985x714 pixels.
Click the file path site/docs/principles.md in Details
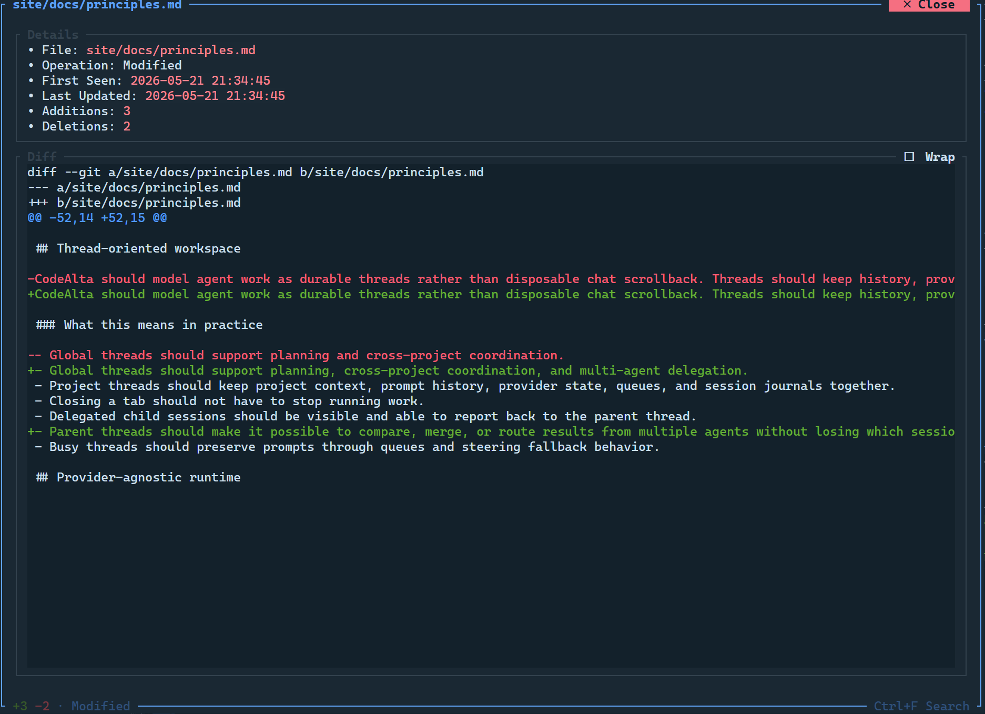pos(171,50)
